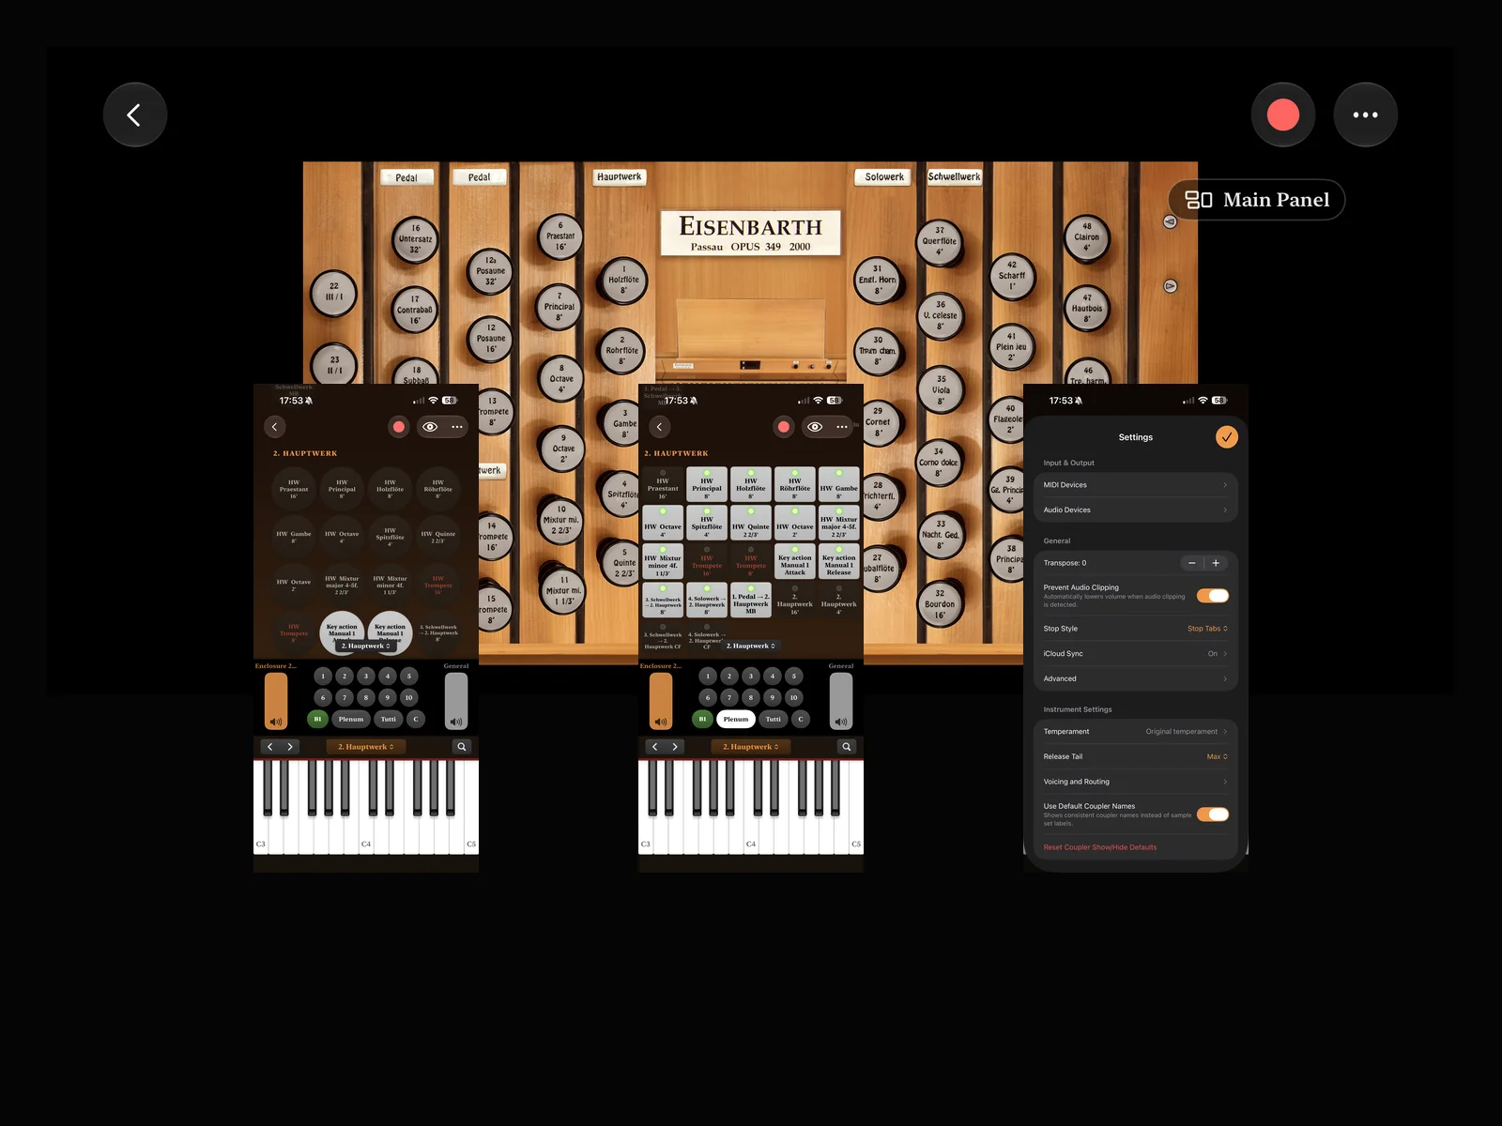Tap the back arrow in left phone view
The image size is (1502, 1126).
[x=274, y=427]
